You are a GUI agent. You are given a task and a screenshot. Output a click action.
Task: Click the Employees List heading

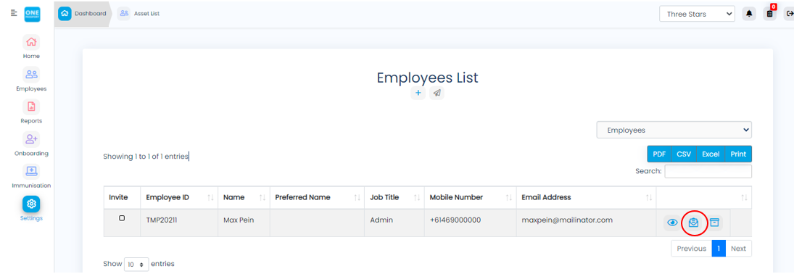coord(427,78)
